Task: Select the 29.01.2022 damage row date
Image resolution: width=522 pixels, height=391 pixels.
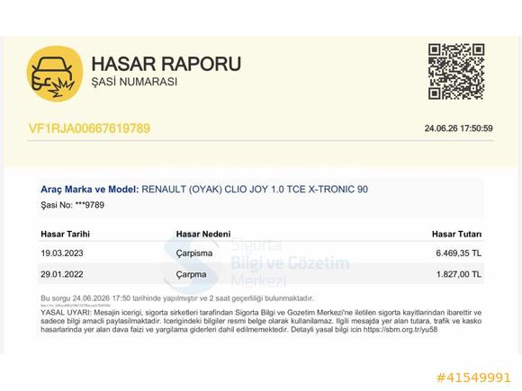Action: click(x=62, y=274)
